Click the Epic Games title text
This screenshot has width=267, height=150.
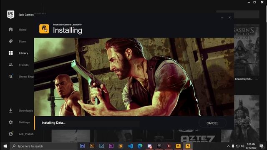click(26, 15)
